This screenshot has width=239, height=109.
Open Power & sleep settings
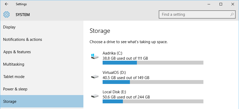tap(42, 89)
